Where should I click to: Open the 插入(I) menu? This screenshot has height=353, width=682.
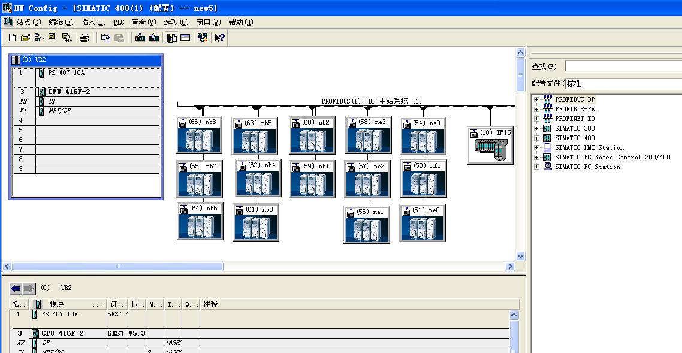tap(93, 22)
